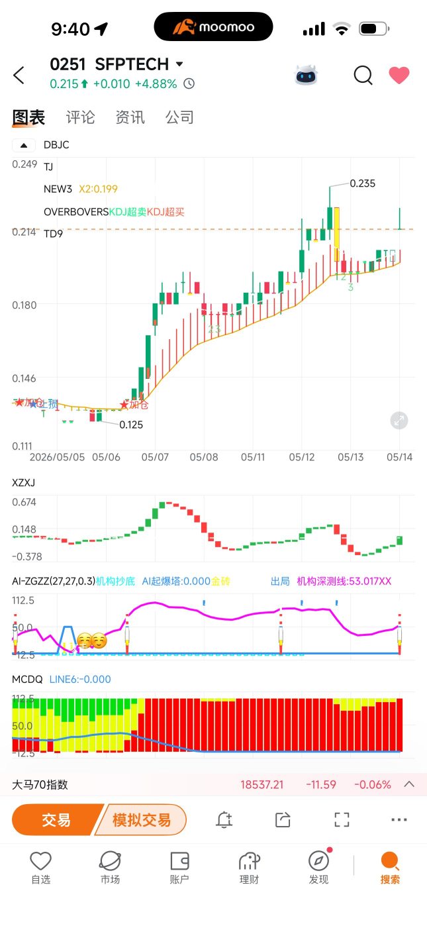427x926 pixels.
Task: Go back using the left arrow
Action: [x=19, y=76]
